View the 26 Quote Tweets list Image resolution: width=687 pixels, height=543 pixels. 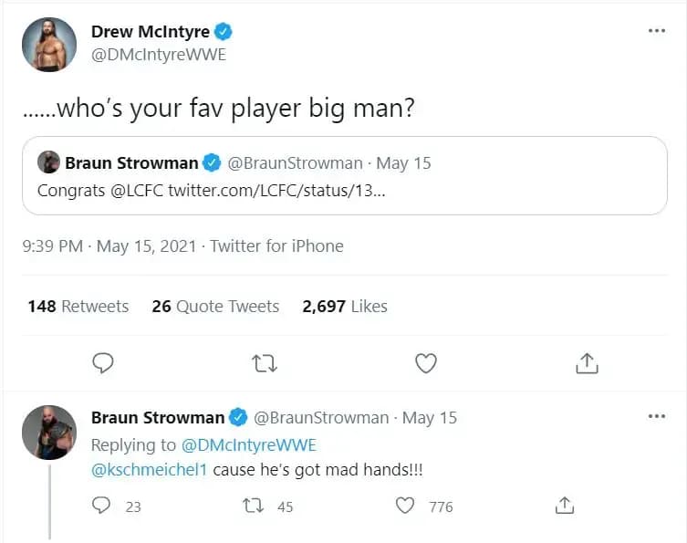[x=215, y=307]
